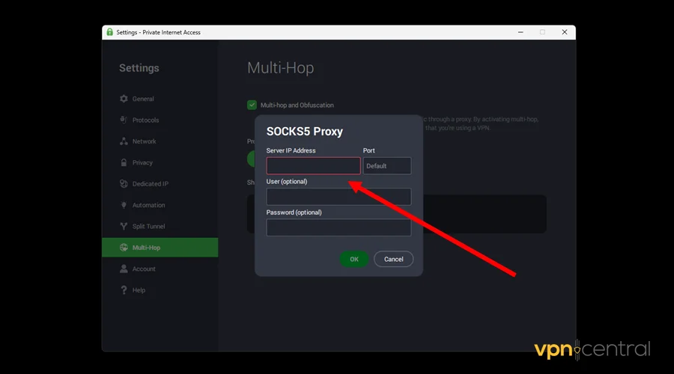
Task: Open Account settings page
Action: tap(160, 269)
